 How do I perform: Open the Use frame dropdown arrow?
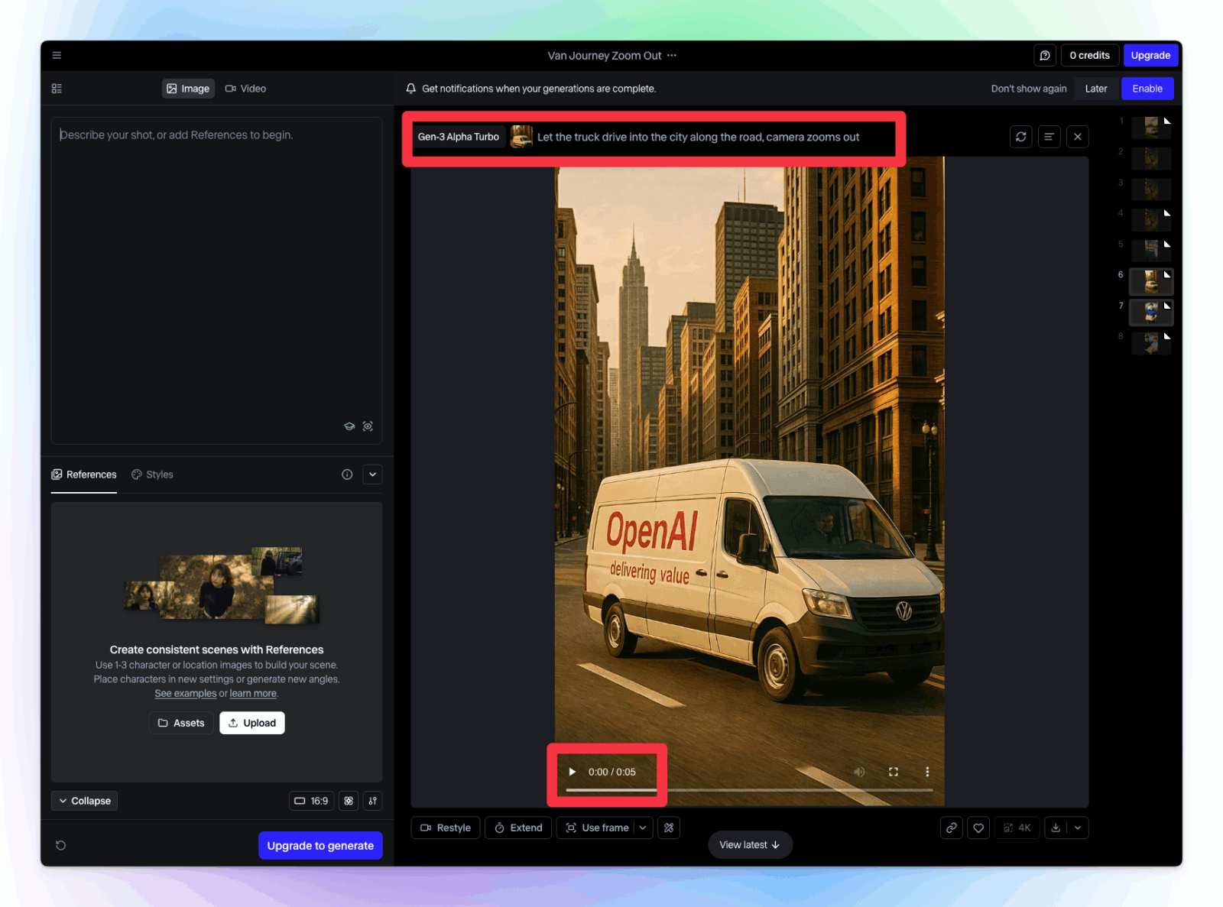pos(644,828)
